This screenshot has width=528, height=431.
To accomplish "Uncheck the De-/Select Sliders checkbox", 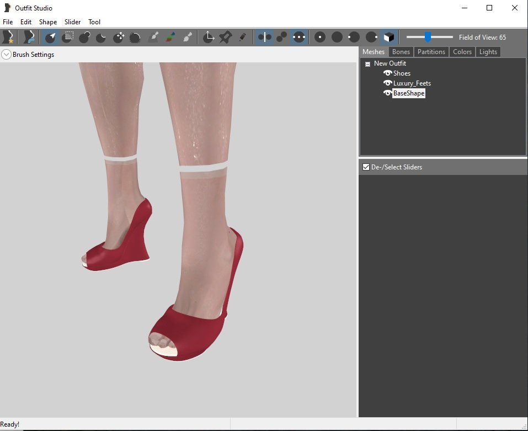I will (x=365, y=167).
